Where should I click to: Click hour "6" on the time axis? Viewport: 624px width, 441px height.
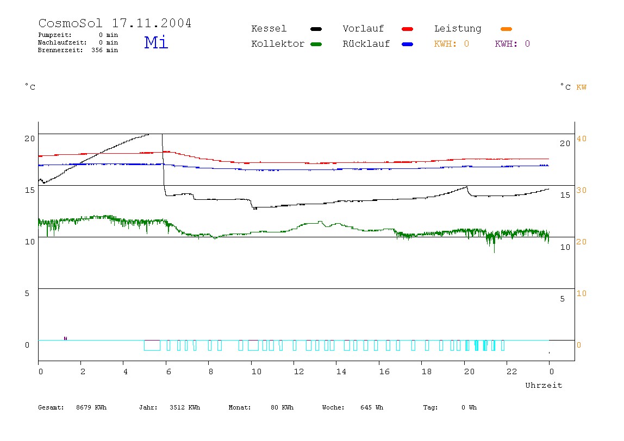pyautogui.click(x=169, y=371)
